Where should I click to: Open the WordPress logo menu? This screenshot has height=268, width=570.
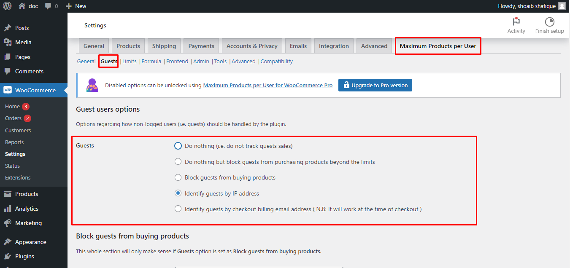[7, 6]
